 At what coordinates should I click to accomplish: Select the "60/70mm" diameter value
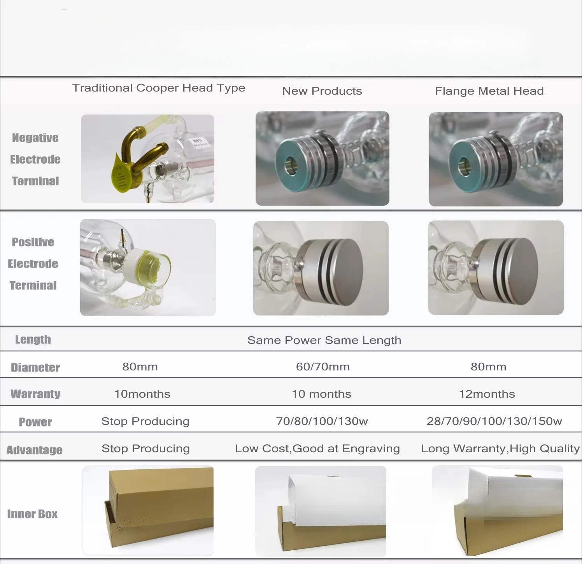[x=323, y=367]
